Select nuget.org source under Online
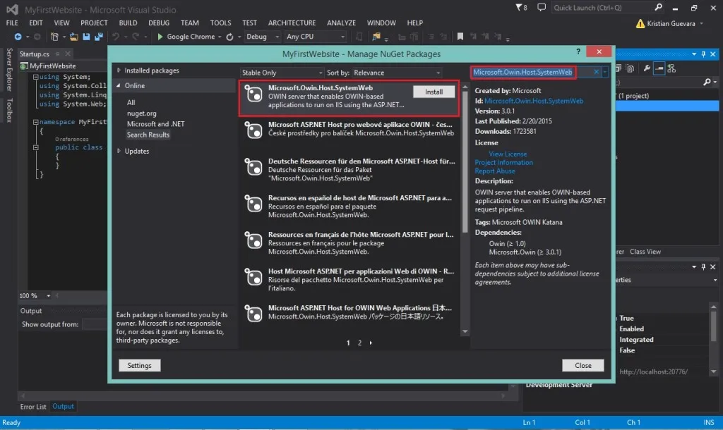This screenshot has height=430, width=723. click(x=141, y=113)
